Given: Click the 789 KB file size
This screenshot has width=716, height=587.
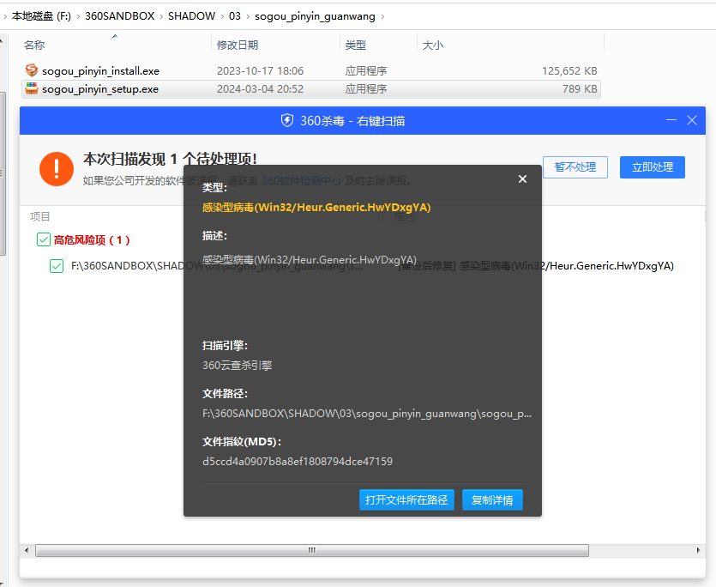Looking at the screenshot, I should [580, 89].
